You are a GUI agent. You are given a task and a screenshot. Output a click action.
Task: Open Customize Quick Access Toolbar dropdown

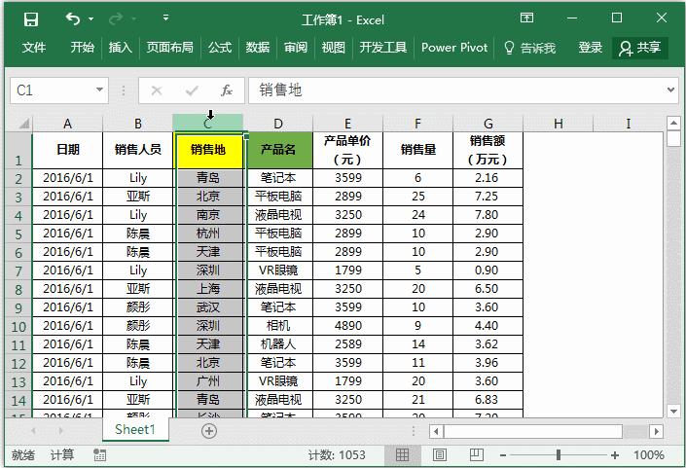[165, 18]
